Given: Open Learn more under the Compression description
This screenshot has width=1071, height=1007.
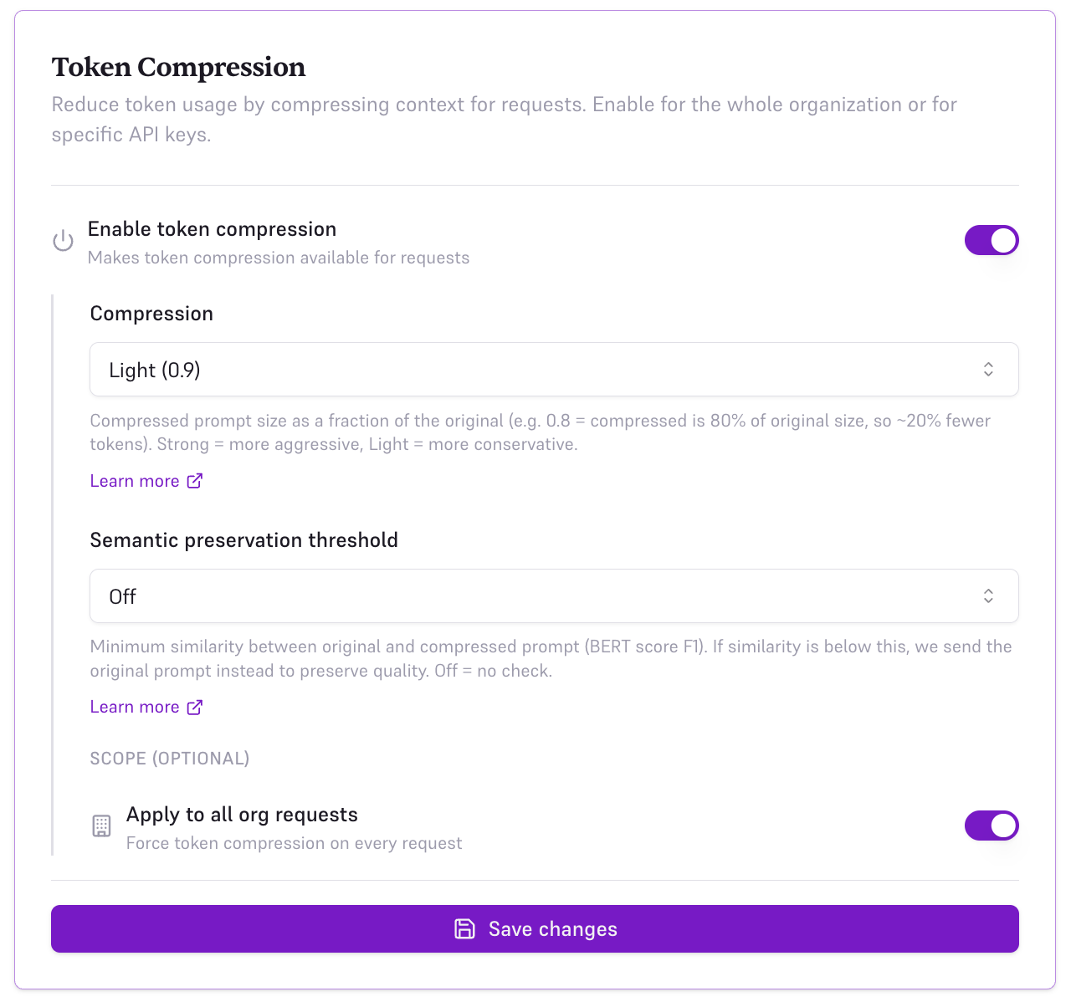Looking at the screenshot, I should click(135, 481).
